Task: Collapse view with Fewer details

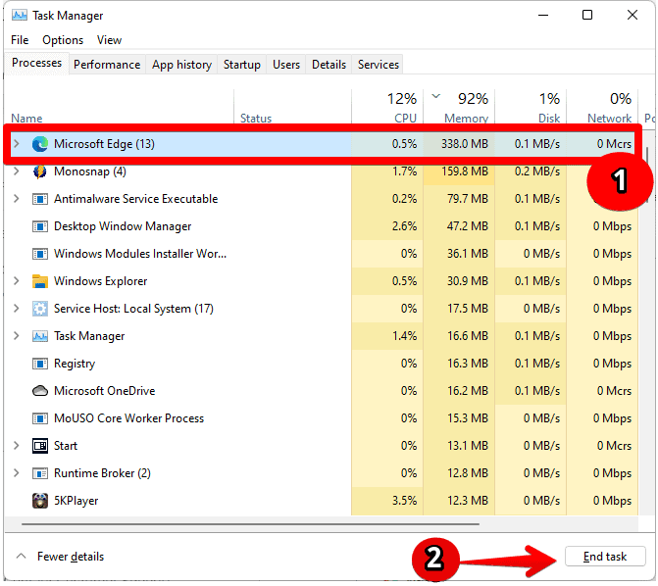Action: [60, 557]
